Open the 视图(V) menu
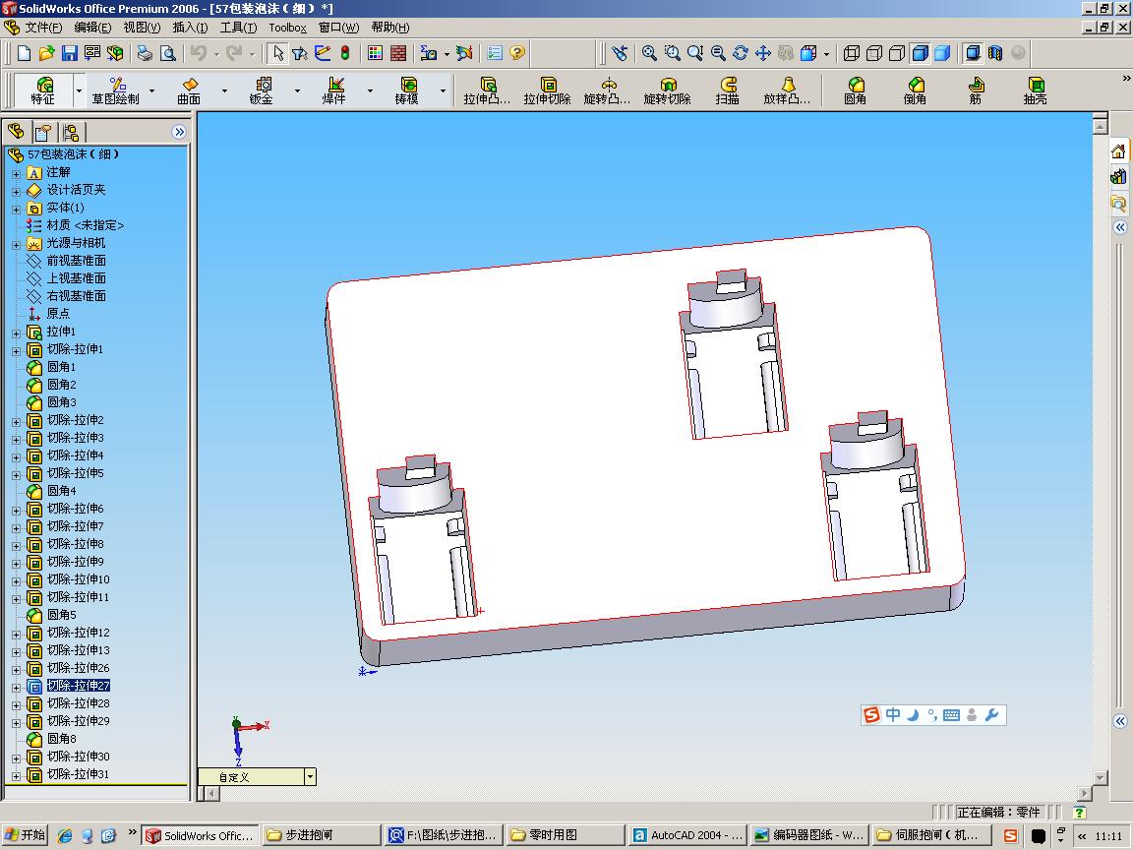Screen dimensions: 1133x850 142,28
